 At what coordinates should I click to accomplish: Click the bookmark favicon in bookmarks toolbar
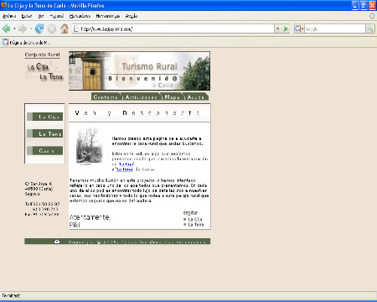coord(5,43)
